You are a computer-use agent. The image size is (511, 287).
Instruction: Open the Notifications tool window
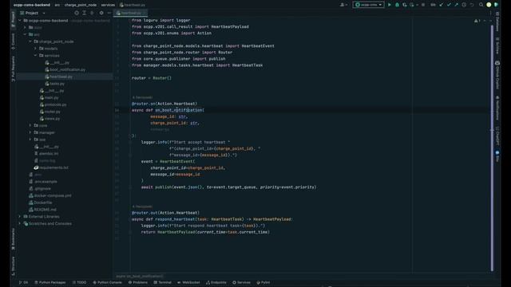[497, 108]
